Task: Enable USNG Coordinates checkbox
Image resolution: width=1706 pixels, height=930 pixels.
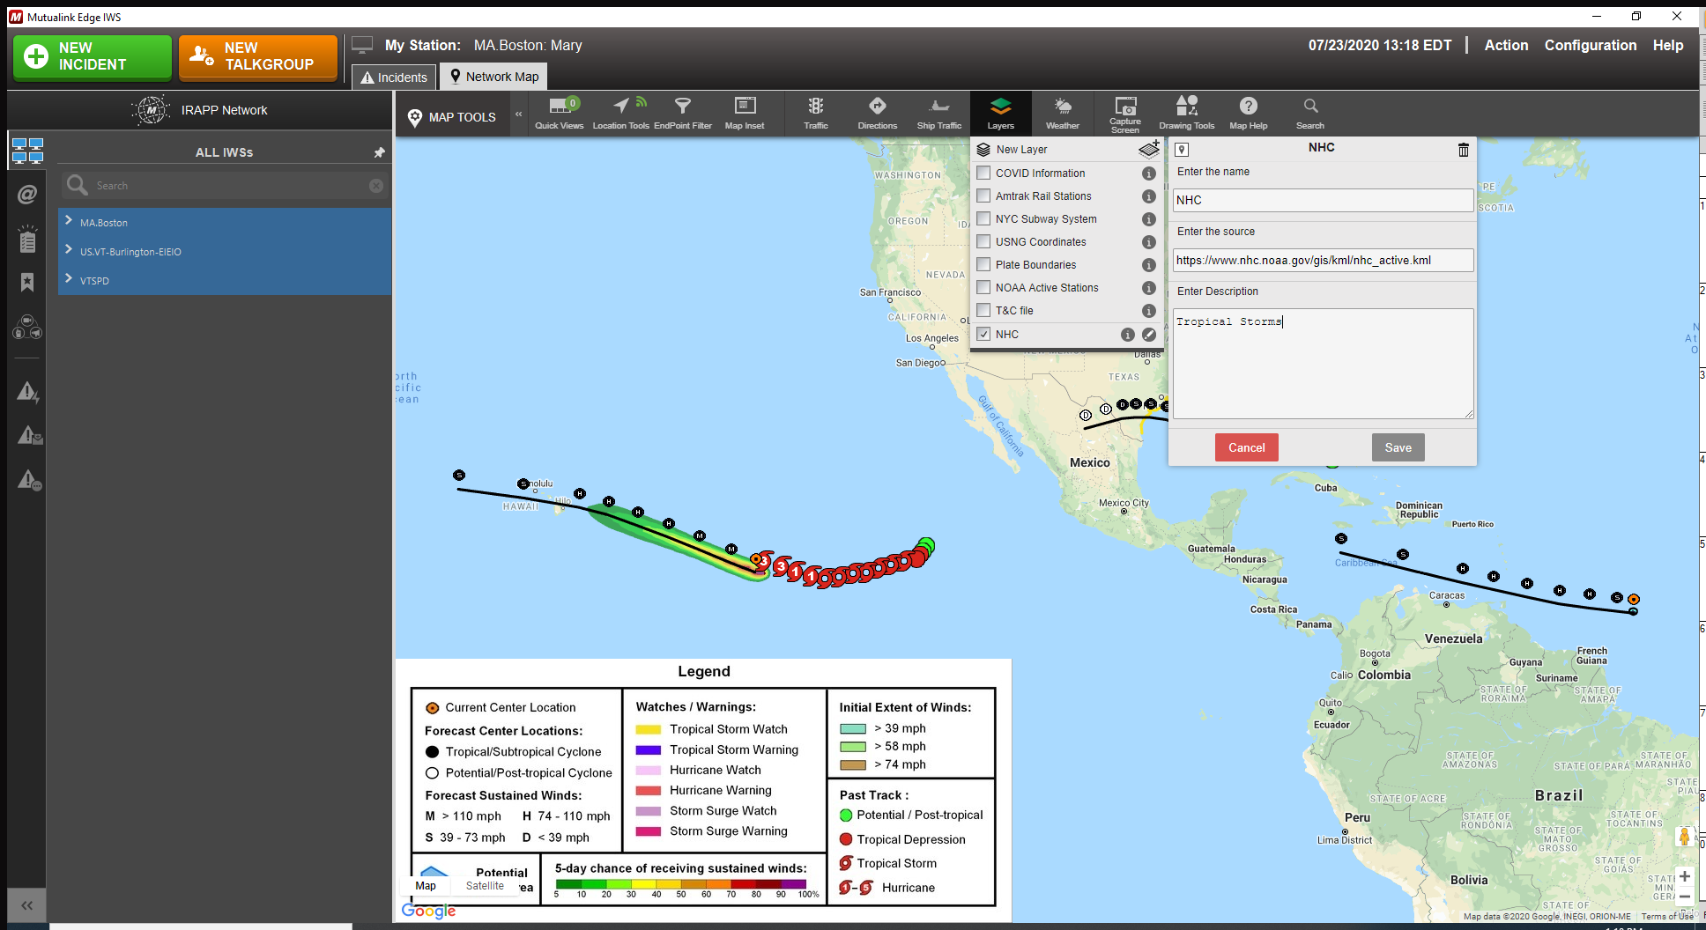Action: (x=983, y=241)
